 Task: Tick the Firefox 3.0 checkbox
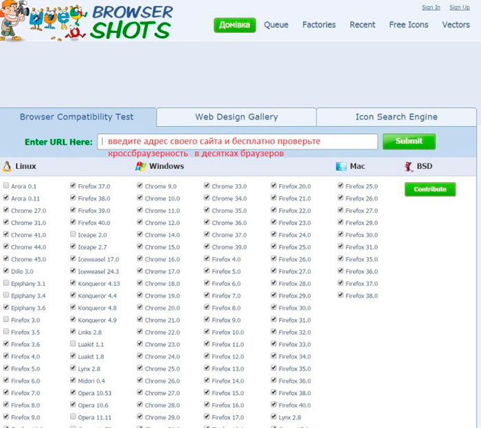pyautogui.click(x=5, y=319)
